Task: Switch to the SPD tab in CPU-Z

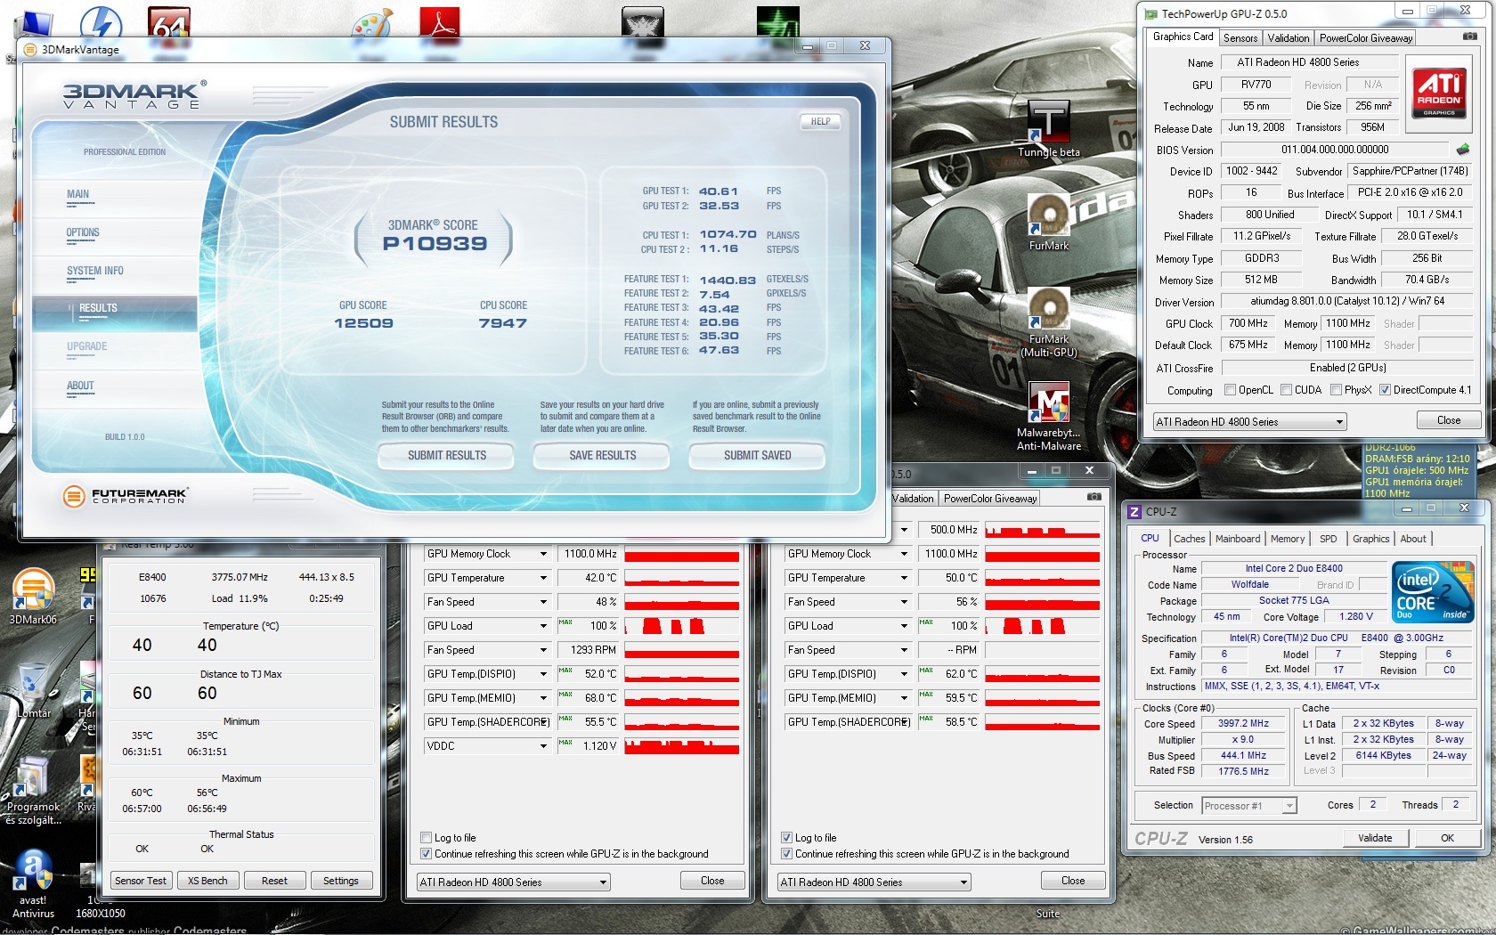Action: point(1329,539)
